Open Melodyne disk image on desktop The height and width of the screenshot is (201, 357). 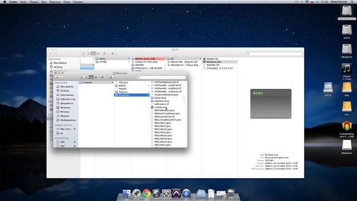[346, 145]
